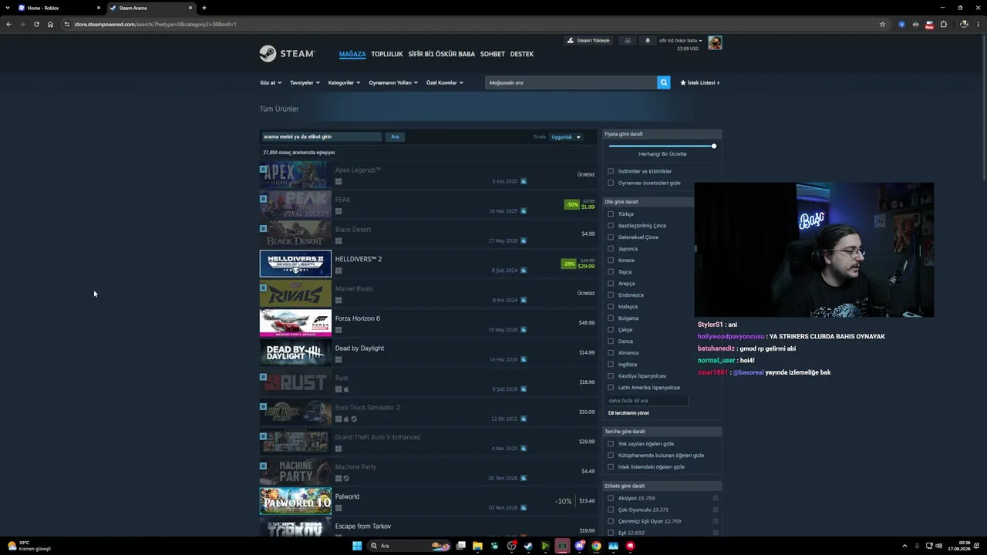Open the Palworld game listing
Viewport: 987px width, 555px height.
coord(429,501)
